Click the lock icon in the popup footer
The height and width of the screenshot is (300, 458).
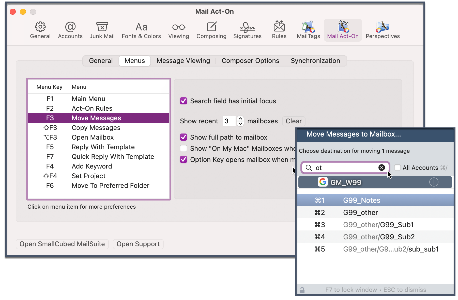[x=302, y=290]
